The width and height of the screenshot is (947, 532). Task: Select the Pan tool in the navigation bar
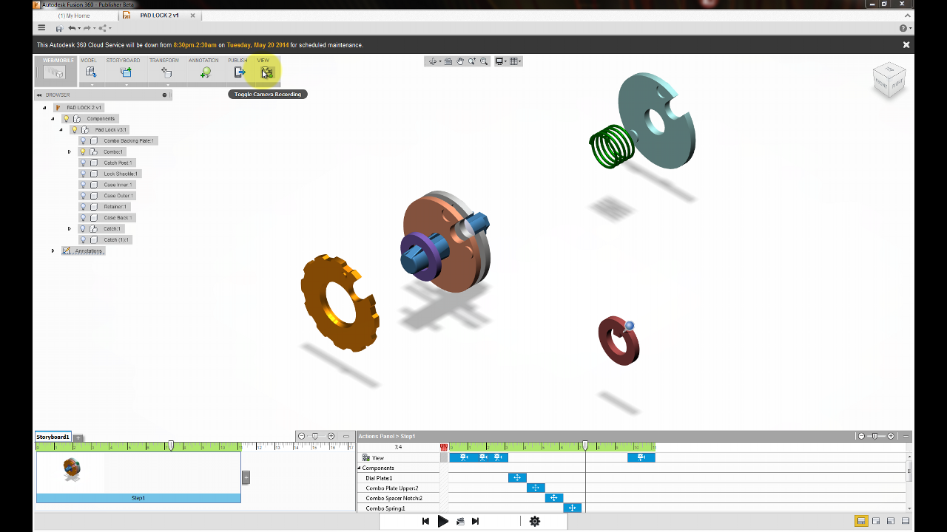(460, 61)
